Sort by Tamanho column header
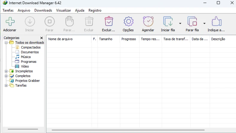The height and width of the screenshot is (133, 236). tap(108, 39)
